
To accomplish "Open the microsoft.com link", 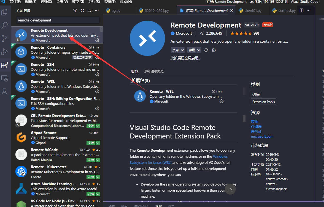I will [x=262, y=137].
